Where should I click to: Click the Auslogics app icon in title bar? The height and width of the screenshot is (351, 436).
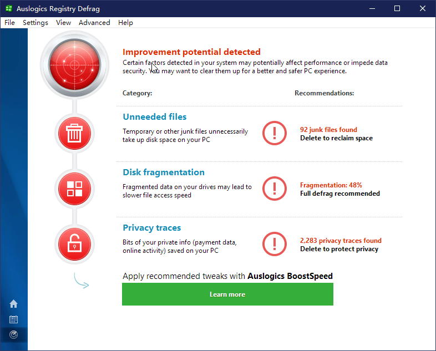pyautogui.click(x=9, y=9)
